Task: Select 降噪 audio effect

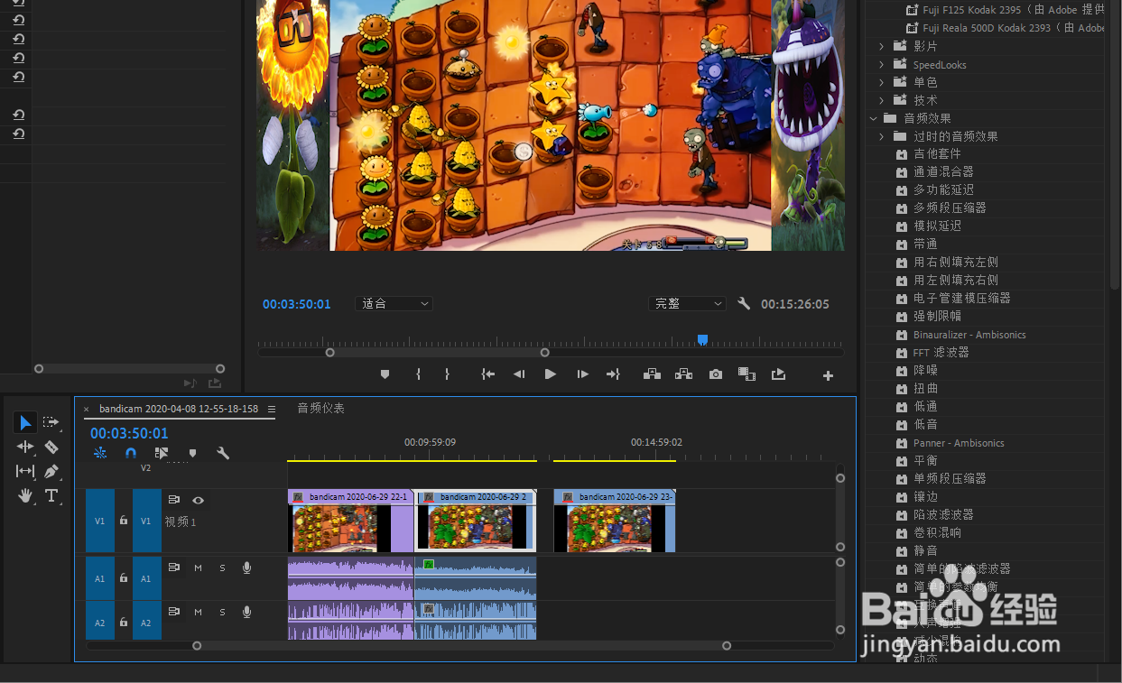Action: coord(925,370)
